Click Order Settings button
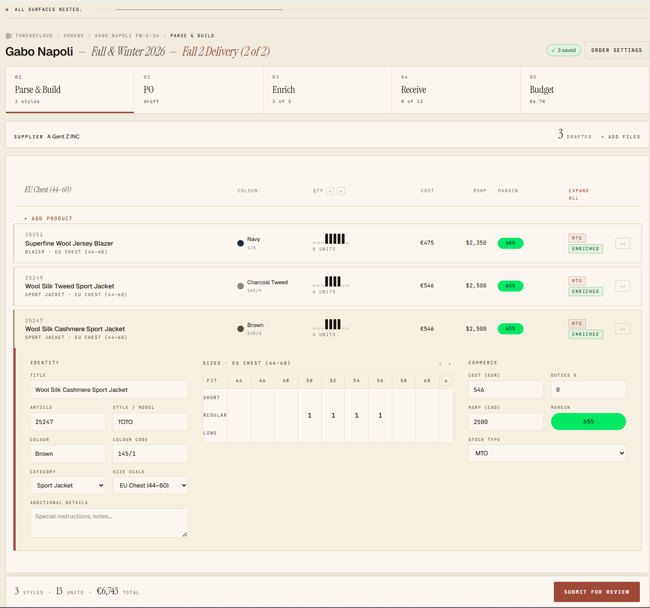This screenshot has height=608, width=650. point(617,50)
